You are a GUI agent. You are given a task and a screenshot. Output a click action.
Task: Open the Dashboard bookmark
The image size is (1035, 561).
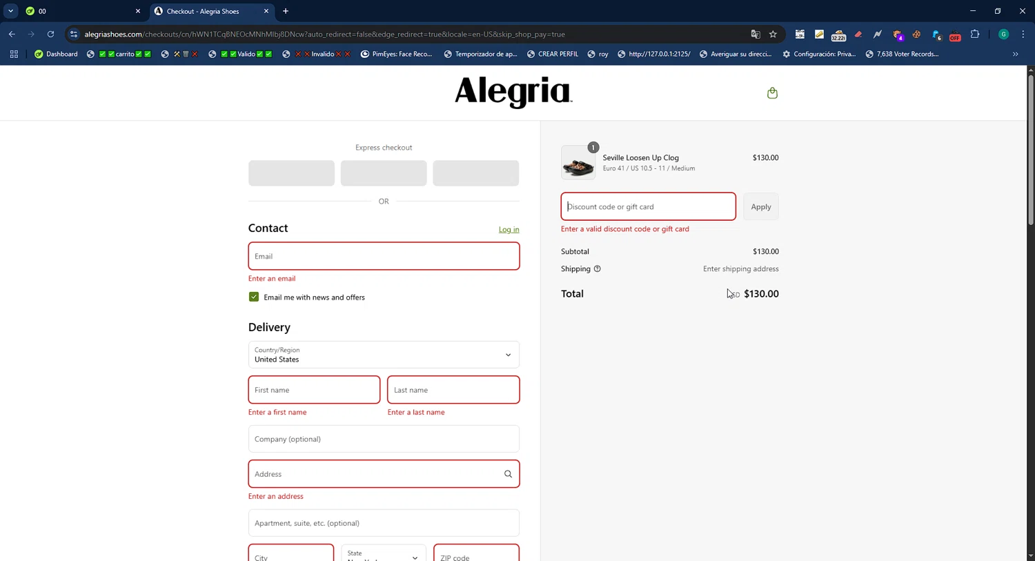pyautogui.click(x=56, y=54)
